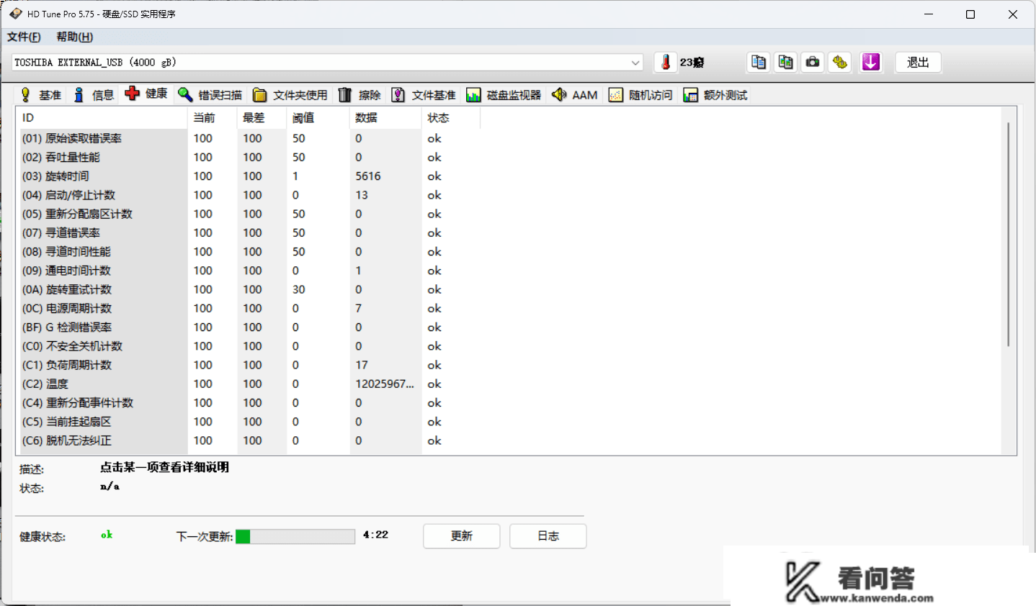
Task: Click the data value 12025967...
Action: pos(385,384)
